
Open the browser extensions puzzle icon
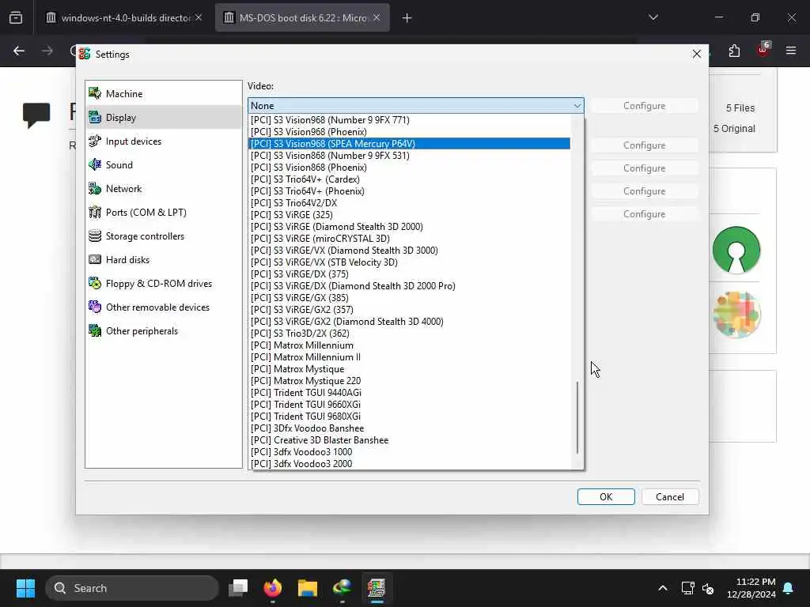point(734,51)
